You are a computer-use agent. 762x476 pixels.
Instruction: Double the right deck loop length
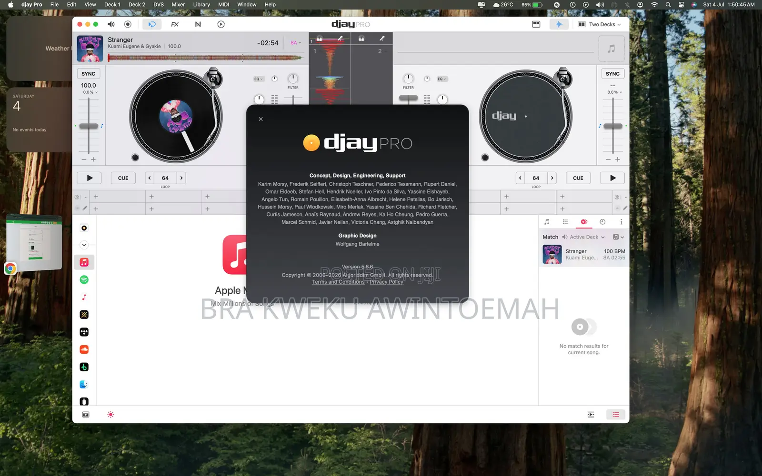[x=552, y=178]
